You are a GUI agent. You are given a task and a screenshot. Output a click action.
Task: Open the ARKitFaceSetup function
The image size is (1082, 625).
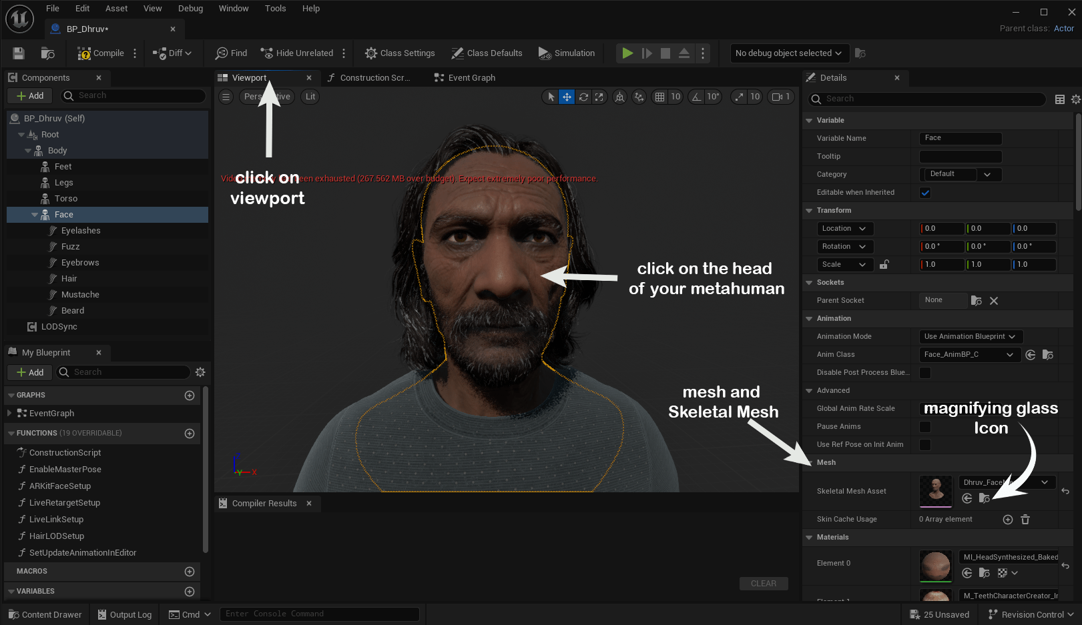[x=60, y=486]
